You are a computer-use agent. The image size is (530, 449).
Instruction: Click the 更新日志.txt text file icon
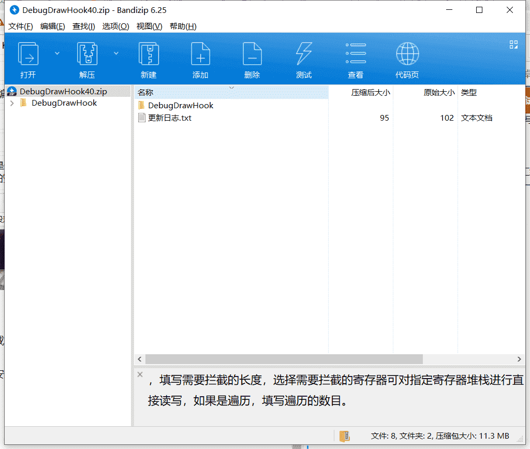142,118
